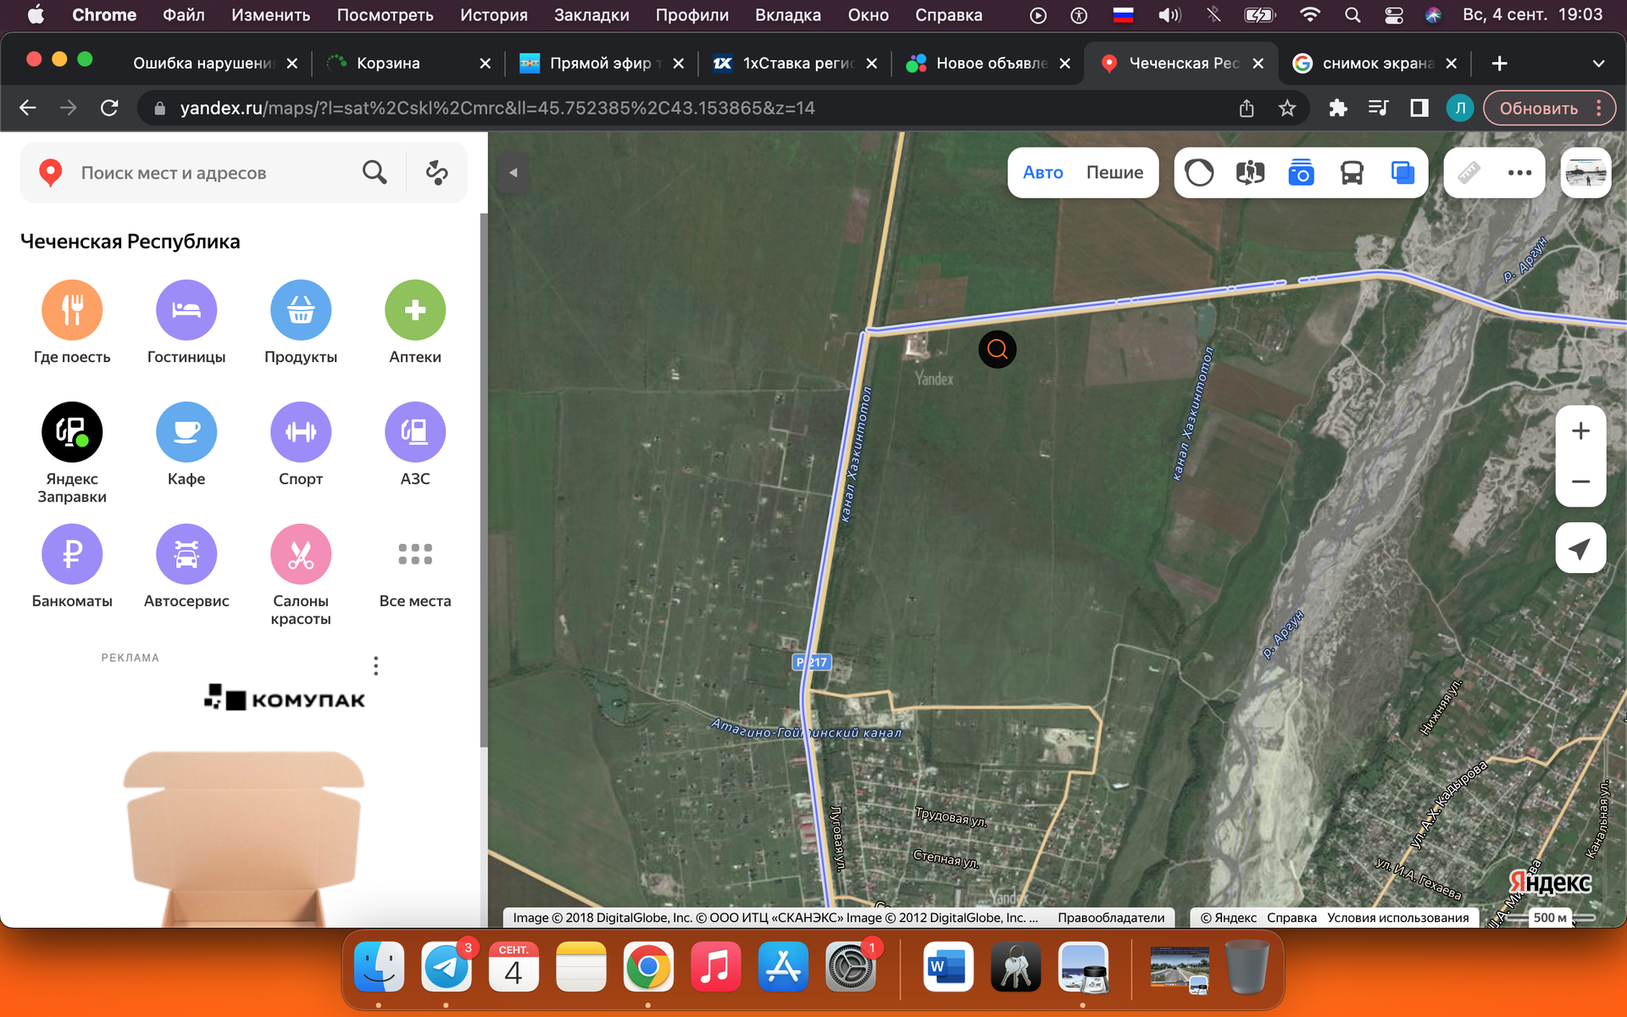The height and width of the screenshot is (1017, 1627).
Task: Switch to the Корзина browser tab
Action: pyautogui.click(x=388, y=64)
